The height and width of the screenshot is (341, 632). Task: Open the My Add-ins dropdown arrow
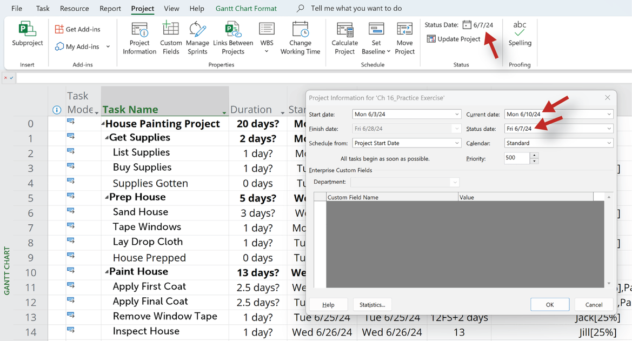[x=108, y=46]
